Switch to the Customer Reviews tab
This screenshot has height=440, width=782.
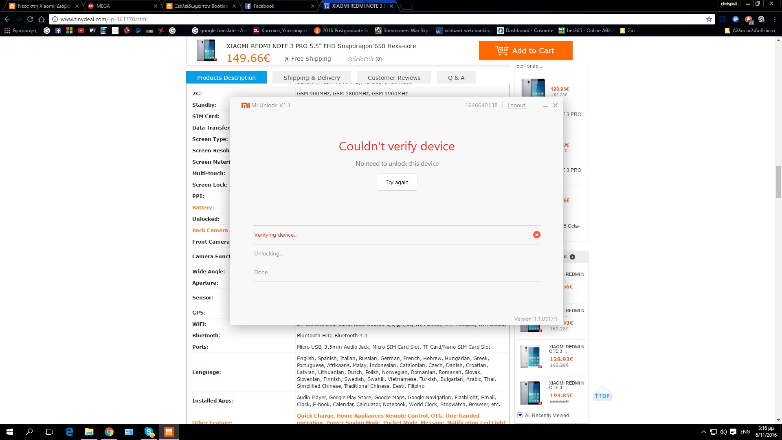(x=393, y=77)
